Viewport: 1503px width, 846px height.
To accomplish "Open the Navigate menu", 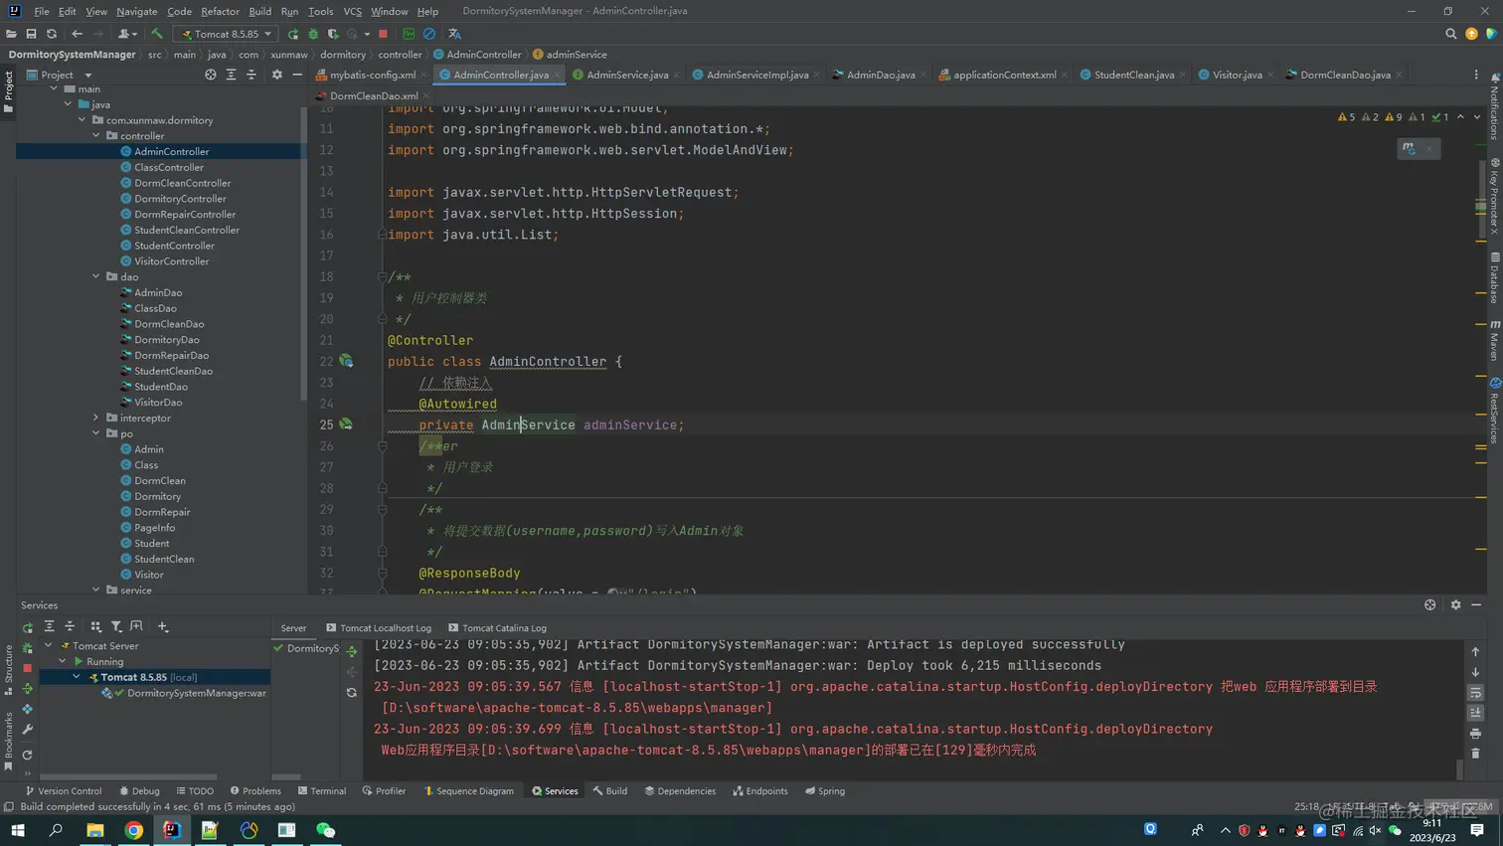I will [x=136, y=12].
